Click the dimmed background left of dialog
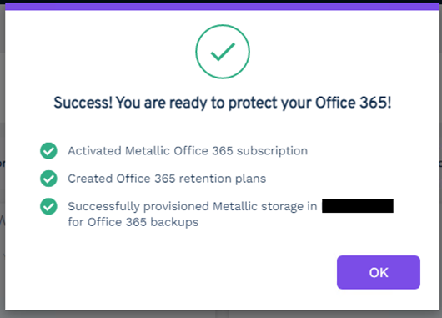 tap(3, 158)
